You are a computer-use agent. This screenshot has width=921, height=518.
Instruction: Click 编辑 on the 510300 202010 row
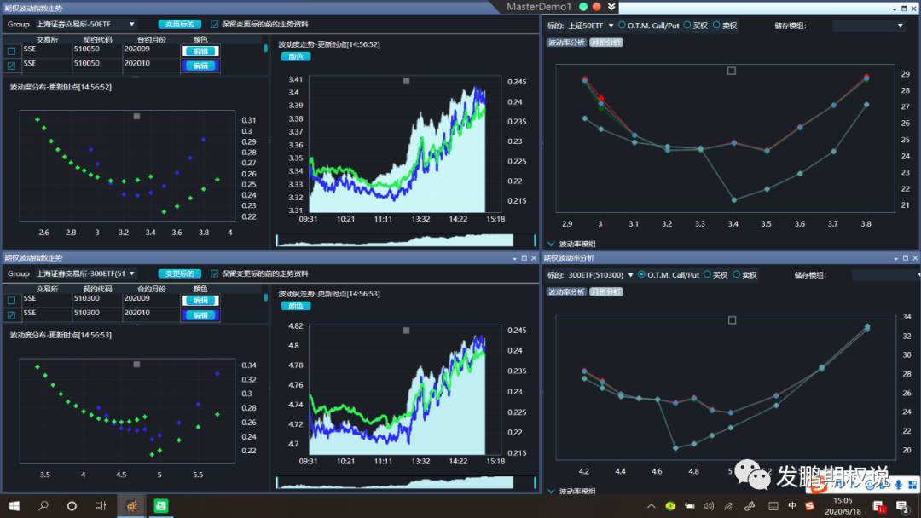point(200,315)
